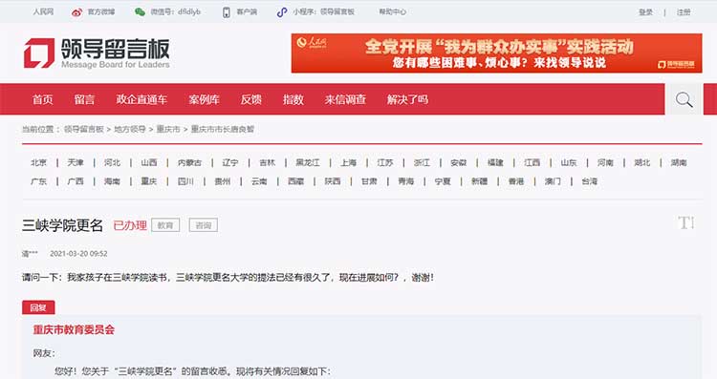
Task: Open 重庆市教育委员会 reply author link
Action: pyautogui.click(x=74, y=329)
